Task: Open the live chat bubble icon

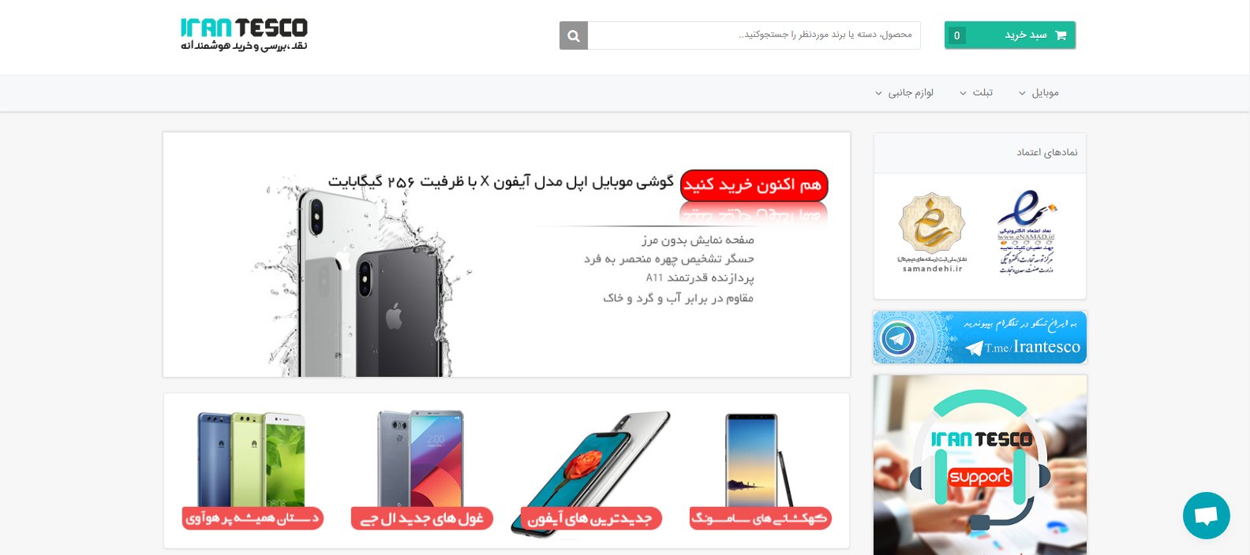Action: pyautogui.click(x=1206, y=516)
